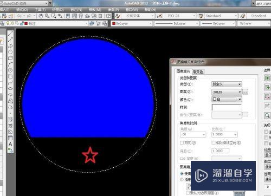Toggle Relative to paper space checkbox
Image resolution: width=271 pixels, height=196 pixels.
coord(214,143)
